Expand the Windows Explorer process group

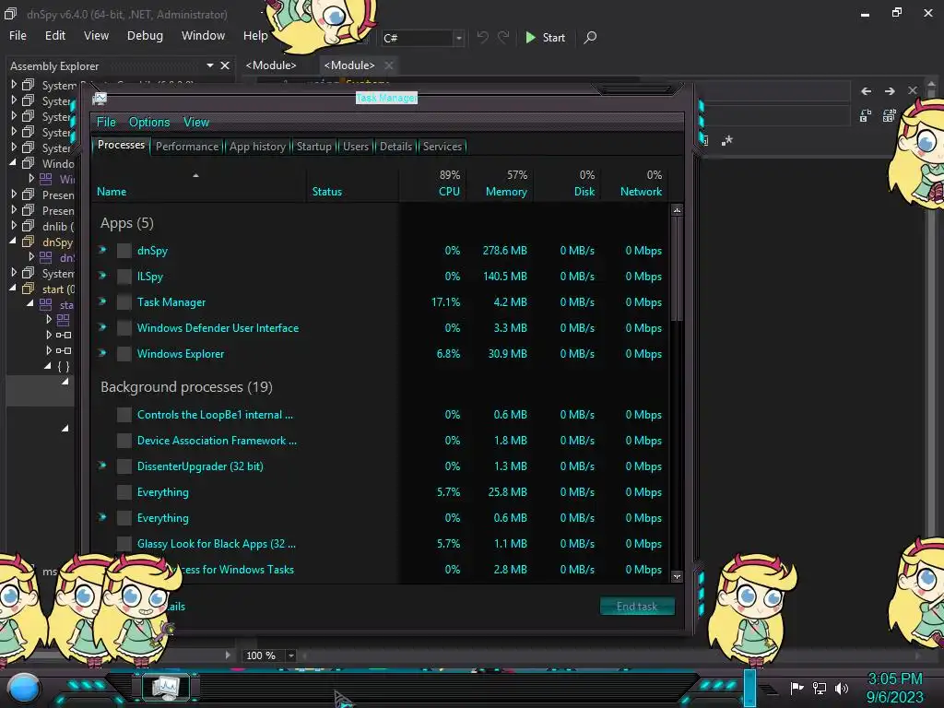click(102, 352)
